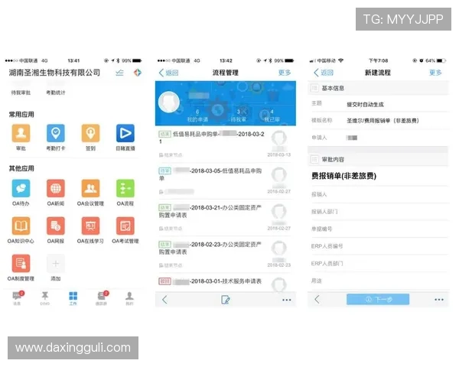Tap the checklist icon beside company name

coord(119,73)
